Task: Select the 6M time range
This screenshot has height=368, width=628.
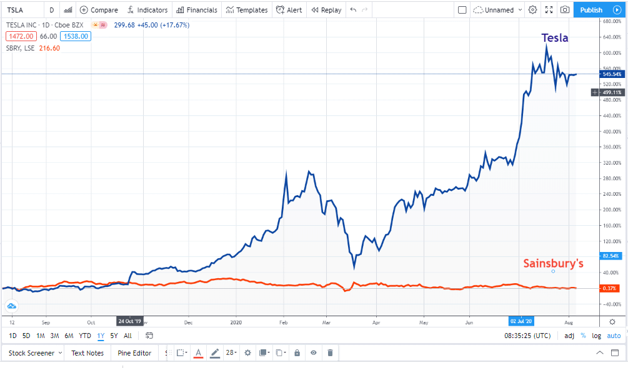Action: [x=69, y=336]
